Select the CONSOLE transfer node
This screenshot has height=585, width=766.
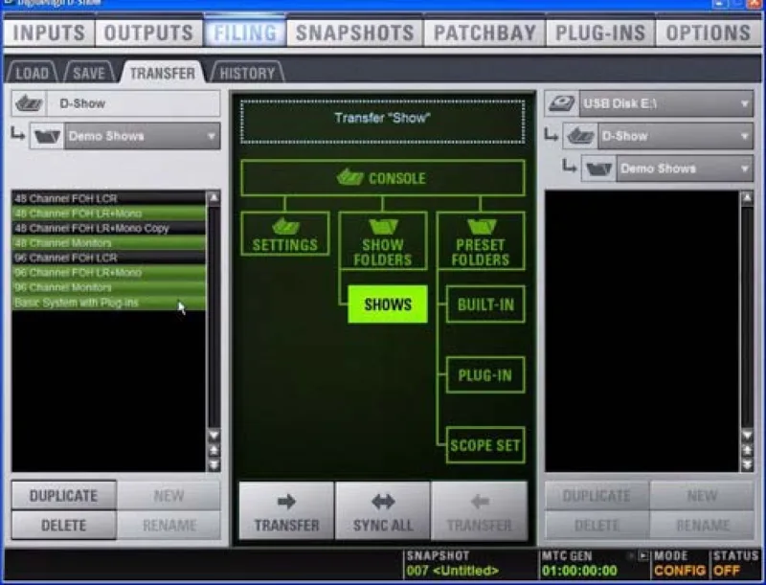pyautogui.click(x=383, y=178)
